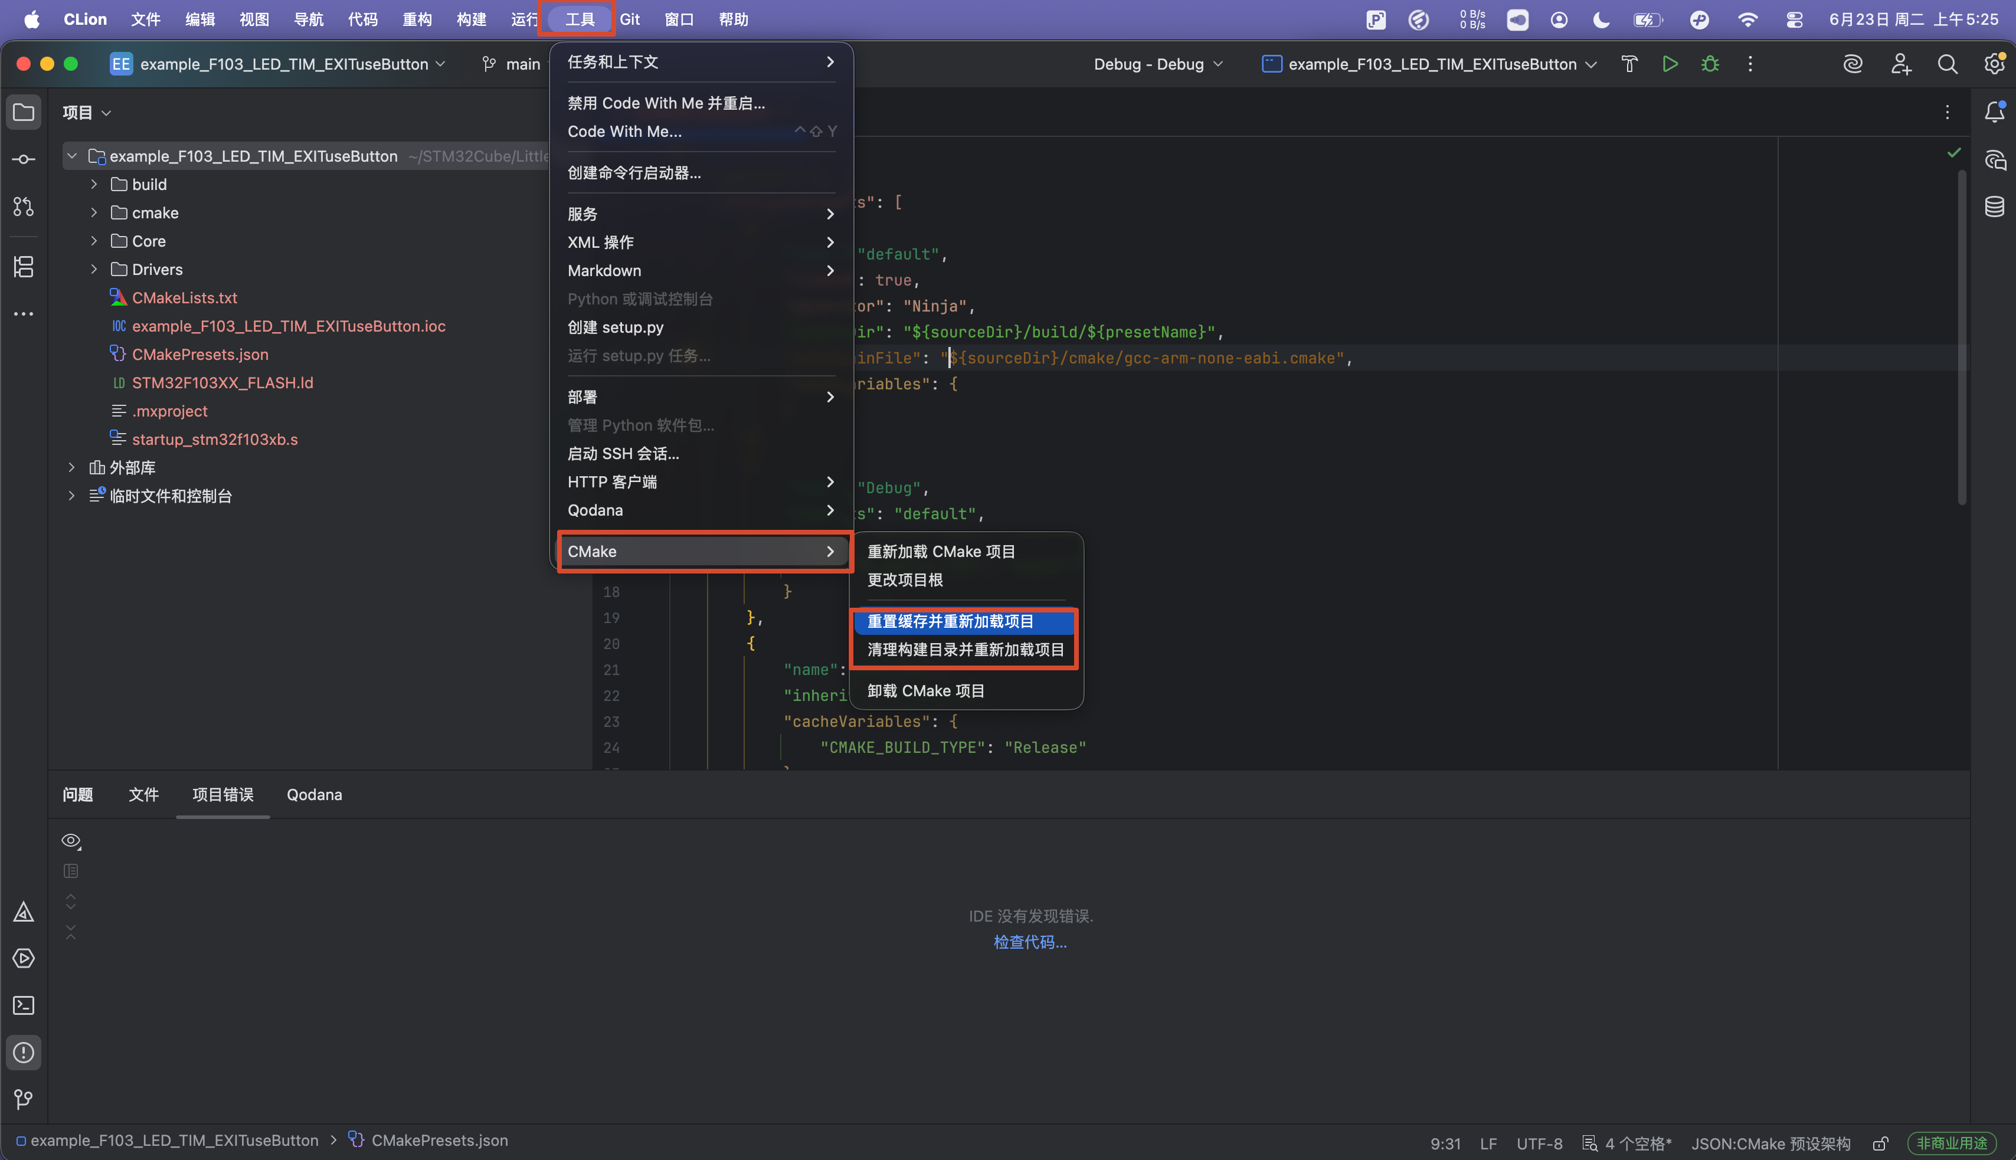Run the example_F103_LED_TIM_EXITuseButton configuration
Screen dimensions: 2016x1160
(1670, 64)
